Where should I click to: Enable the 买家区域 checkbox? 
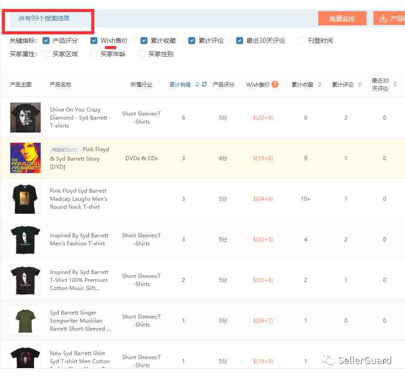point(46,54)
